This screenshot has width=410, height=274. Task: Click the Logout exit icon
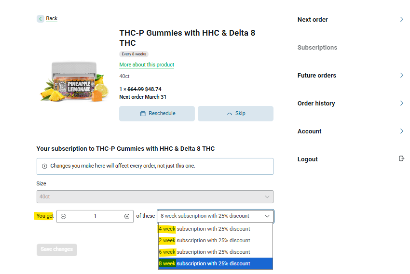(401, 159)
